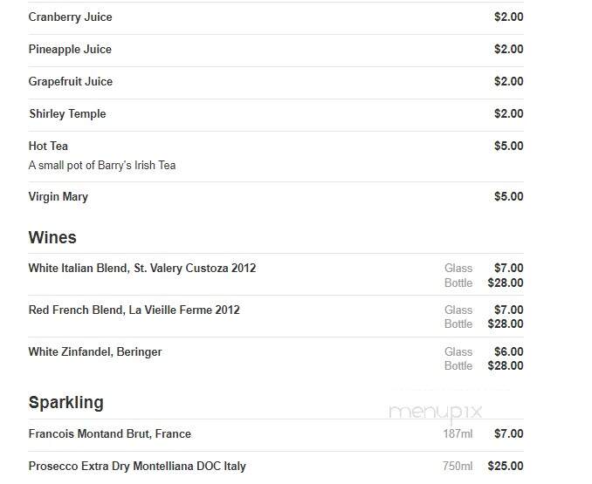Select Francois Montand Brut, France
592x484 pixels.
110,434
